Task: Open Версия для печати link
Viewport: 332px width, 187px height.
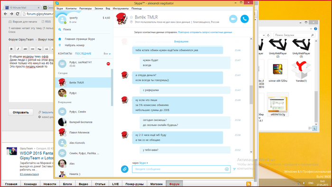Action: point(23,22)
